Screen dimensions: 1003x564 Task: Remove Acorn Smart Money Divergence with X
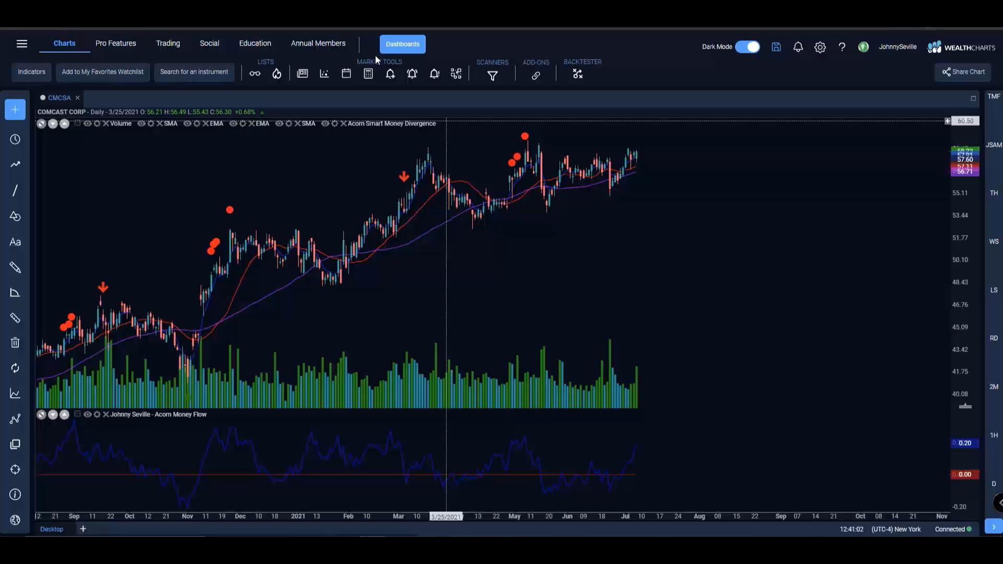[x=343, y=124]
